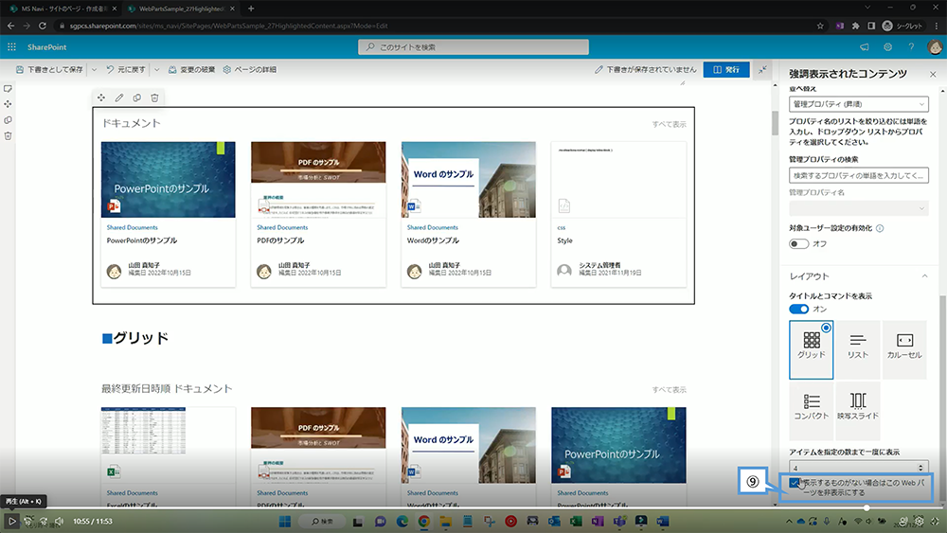Select the 映写スライド layout option

pos(858,409)
